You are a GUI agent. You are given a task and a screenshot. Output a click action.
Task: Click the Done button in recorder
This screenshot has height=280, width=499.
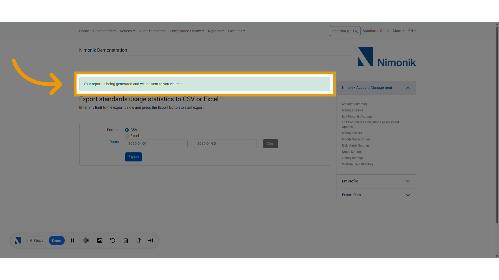coord(56,241)
